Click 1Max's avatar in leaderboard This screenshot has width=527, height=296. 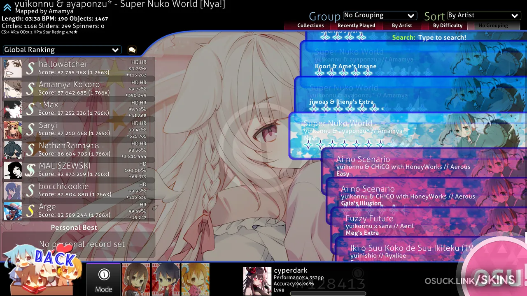[13, 109]
